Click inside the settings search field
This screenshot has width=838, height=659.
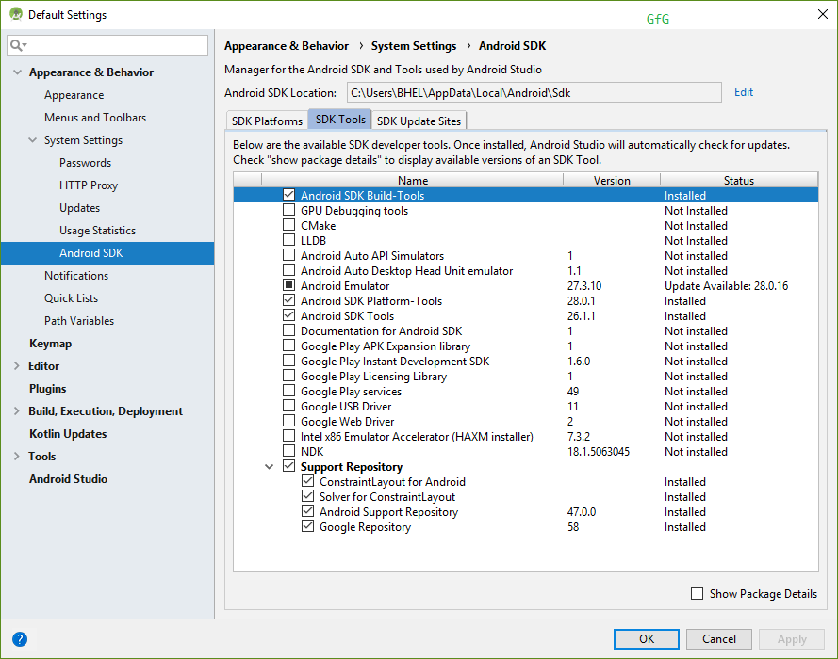coord(107,45)
